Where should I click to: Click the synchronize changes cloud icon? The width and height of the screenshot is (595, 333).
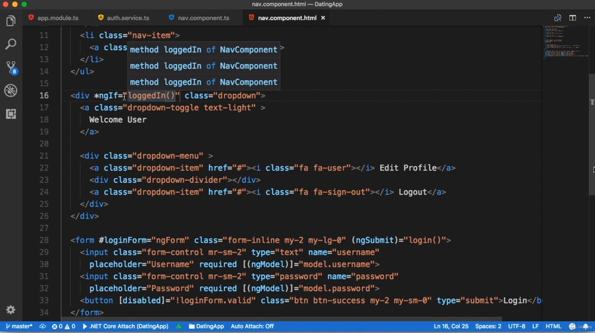[x=43, y=326]
